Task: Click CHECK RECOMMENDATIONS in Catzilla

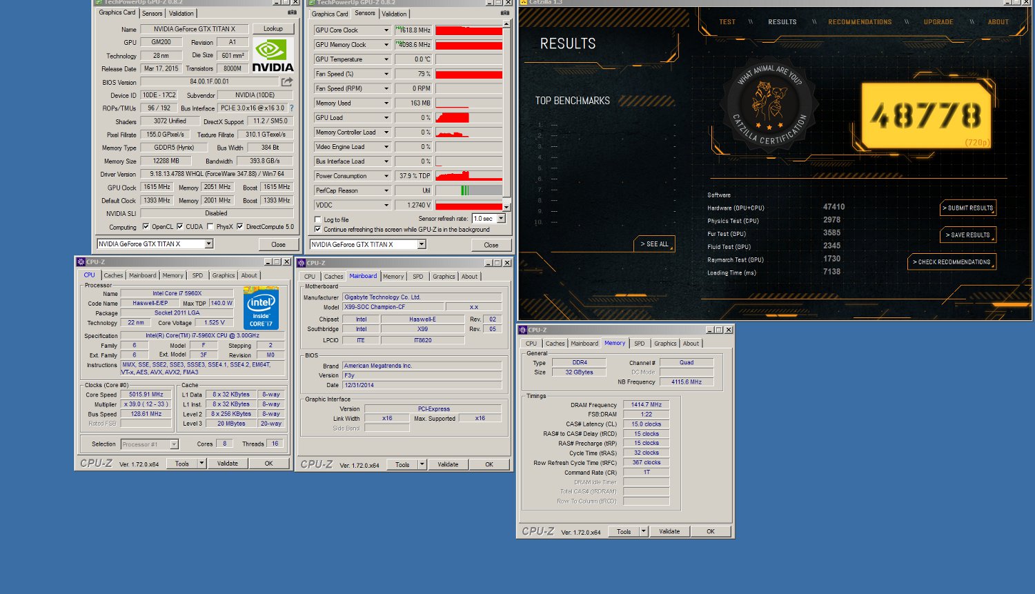Action: (952, 262)
